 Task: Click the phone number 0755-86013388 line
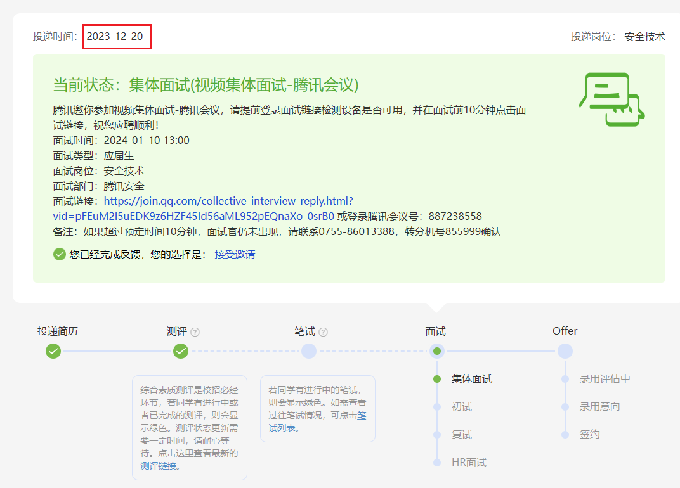[277, 232]
